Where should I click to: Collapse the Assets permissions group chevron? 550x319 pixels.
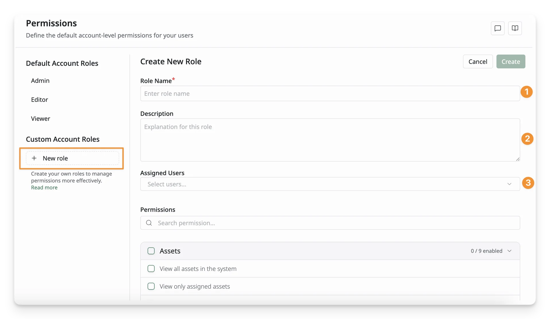click(x=509, y=251)
